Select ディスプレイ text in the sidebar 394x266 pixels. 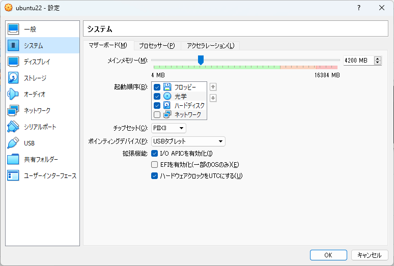pyautogui.click(x=37, y=62)
